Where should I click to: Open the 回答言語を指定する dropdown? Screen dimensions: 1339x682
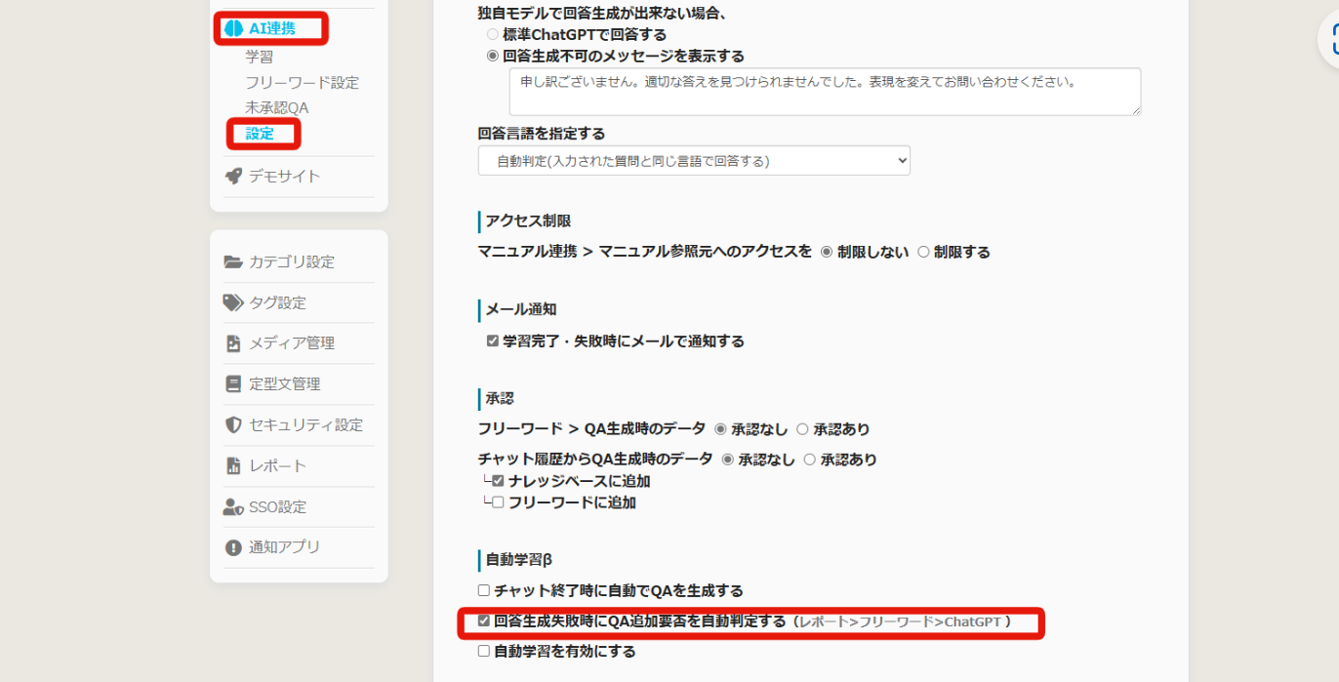tap(694, 161)
